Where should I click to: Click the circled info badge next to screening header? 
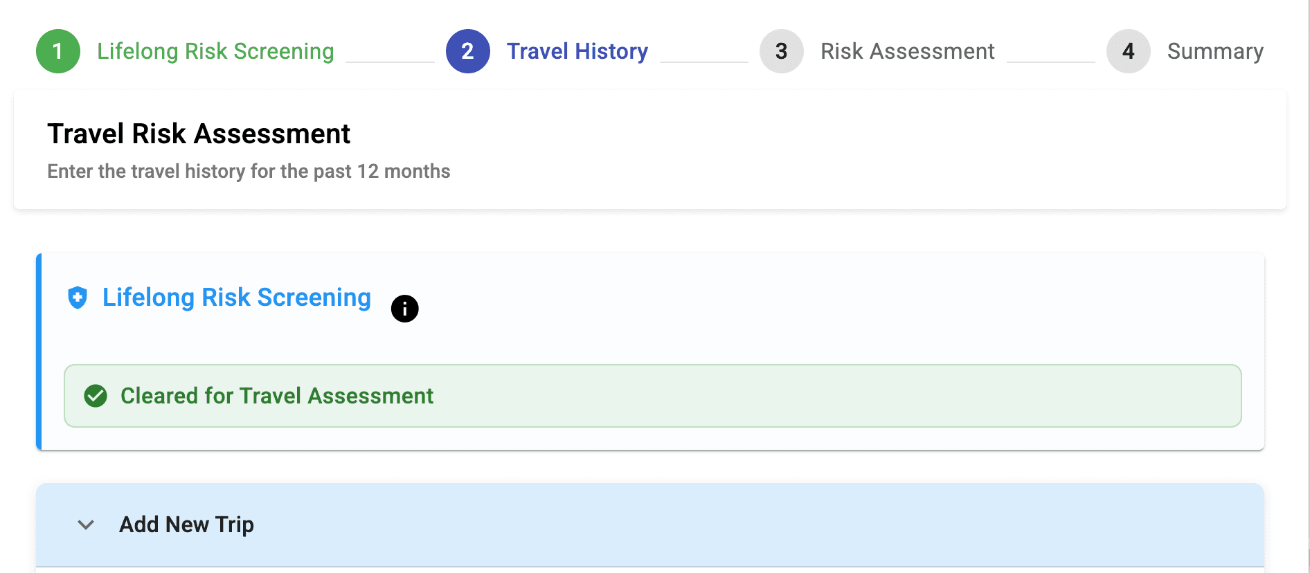pyautogui.click(x=404, y=309)
